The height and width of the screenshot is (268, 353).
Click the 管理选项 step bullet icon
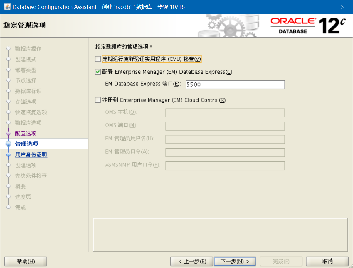(x=8, y=144)
